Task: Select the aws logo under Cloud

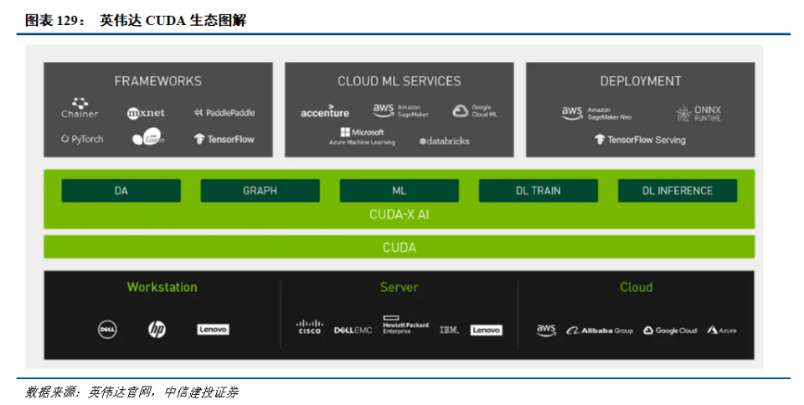Action: point(546,330)
